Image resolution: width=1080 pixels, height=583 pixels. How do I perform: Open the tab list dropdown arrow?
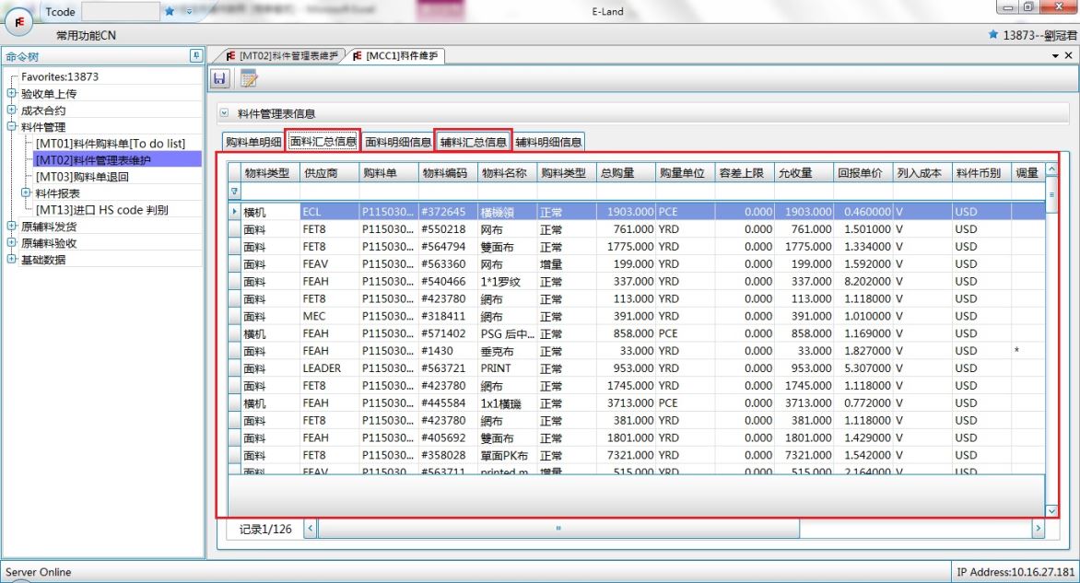[1056, 56]
